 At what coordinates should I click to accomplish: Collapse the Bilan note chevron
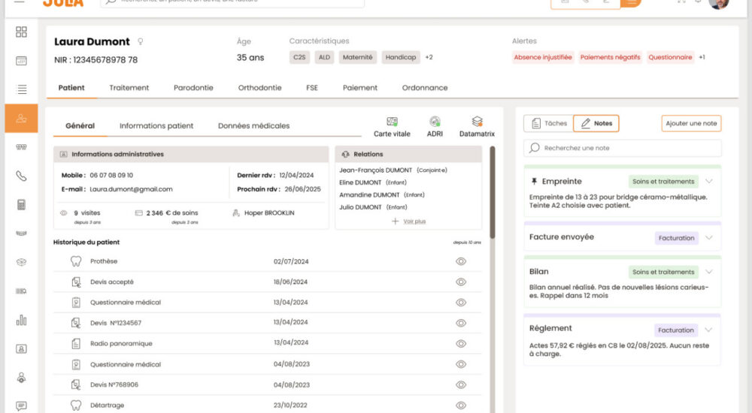click(709, 272)
